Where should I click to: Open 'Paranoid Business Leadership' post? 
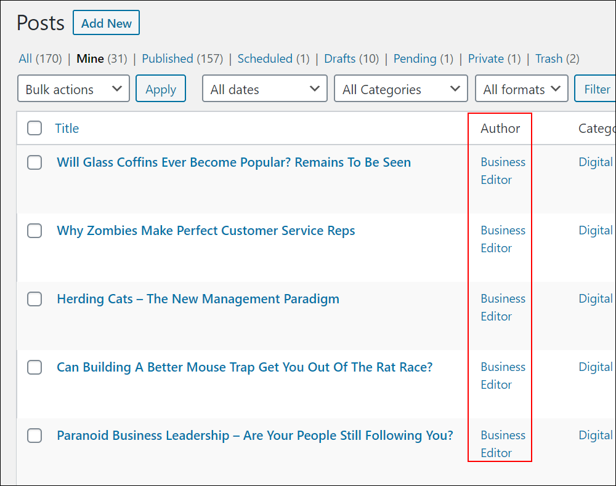click(255, 436)
